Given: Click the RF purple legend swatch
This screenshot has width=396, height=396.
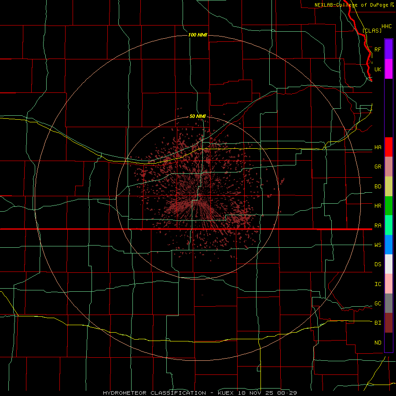Looking at the screenshot, I should (x=389, y=49).
